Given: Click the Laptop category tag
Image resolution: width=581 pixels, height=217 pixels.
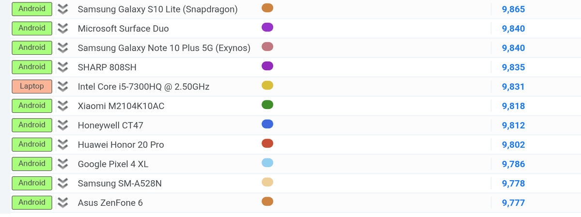Looking at the screenshot, I should tap(32, 86).
